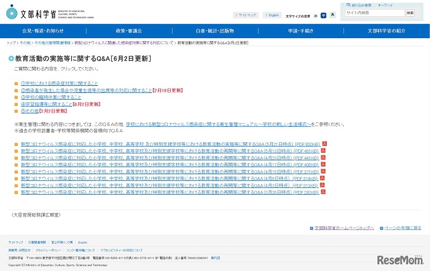The height and width of the screenshot is (271, 430).
Task: Set font size to small (小)
Action: point(316,16)
